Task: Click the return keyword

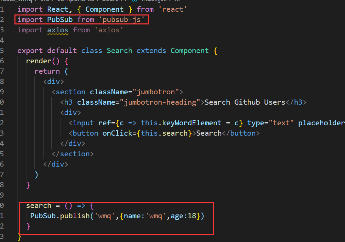Action: pos(47,71)
